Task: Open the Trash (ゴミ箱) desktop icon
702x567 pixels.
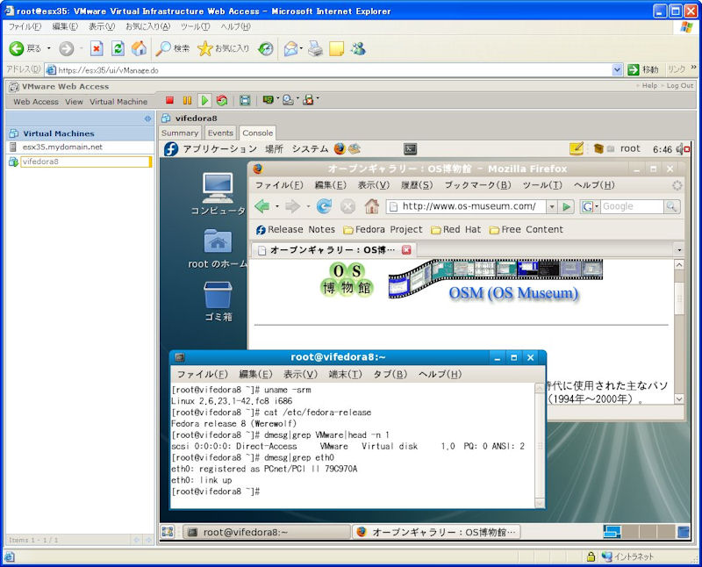Action: pyautogui.click(x=218, y=302)
